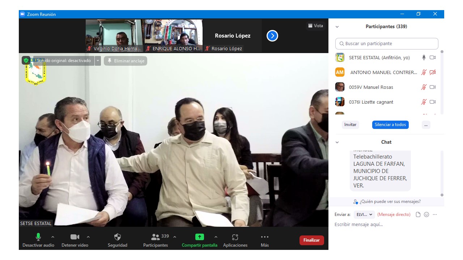Image resolution: width=463 pixels, height=260 pixels.
Task: Minimize the Zoom Reunión window
Action: (402, 14)
